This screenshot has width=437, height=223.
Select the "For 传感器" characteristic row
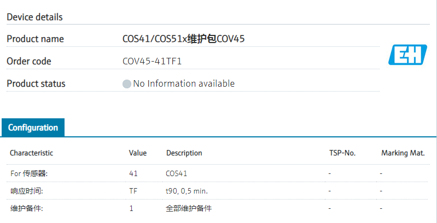click(29, 173)
